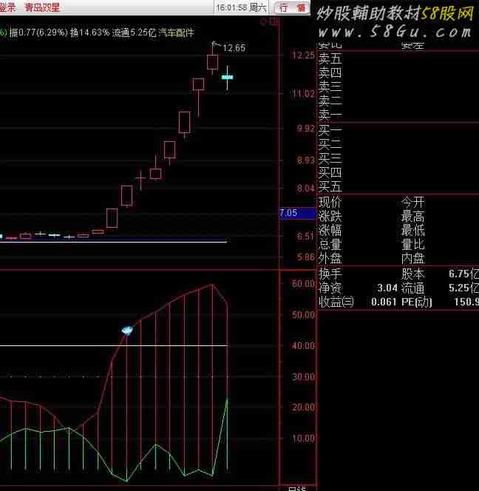Click the 收益(三) value 0.061

pyautogui.click(x=384, y=302)
